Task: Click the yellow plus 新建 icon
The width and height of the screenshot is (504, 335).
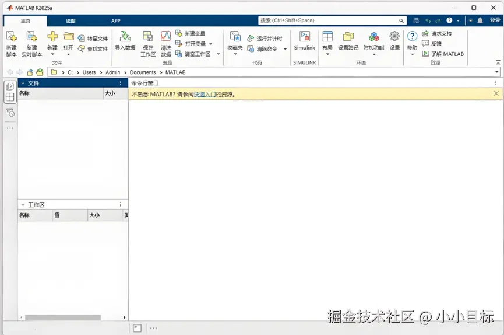Action: (x=52, y=36)
